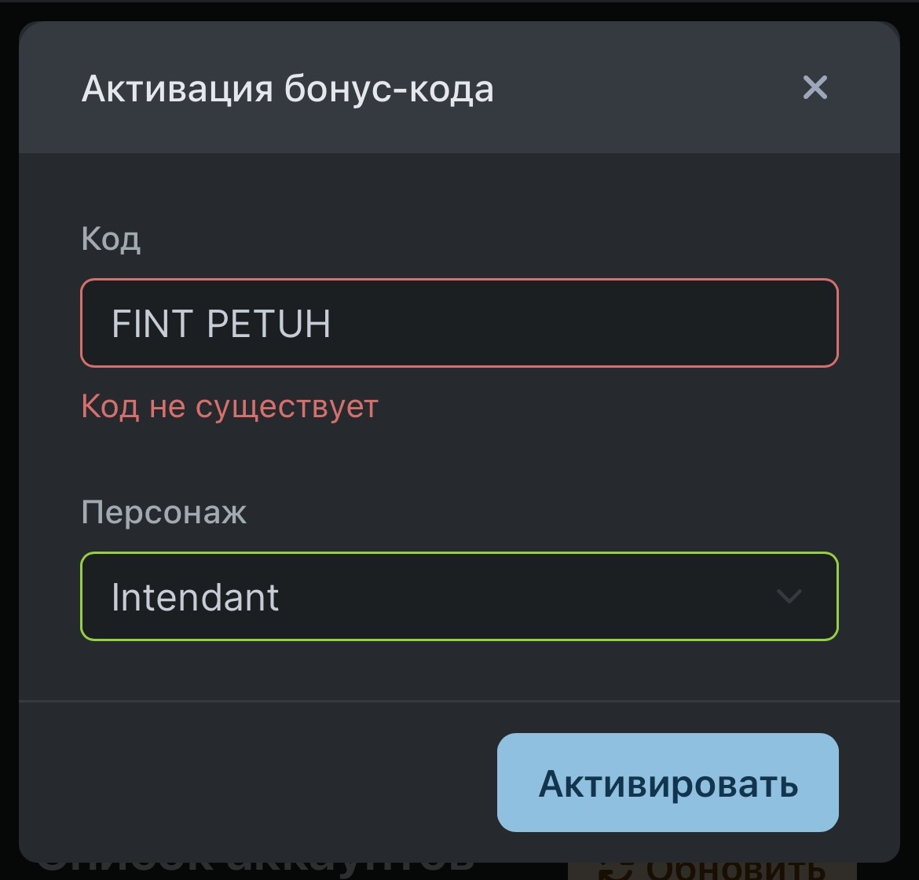Click the word PETUH in the code field
Image resolution: width=919 pixels, height=880 pixels.
[x=269, y=324]
